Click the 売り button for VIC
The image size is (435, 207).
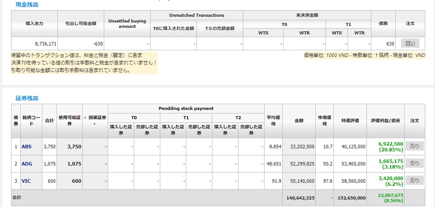tap(414, 181)
